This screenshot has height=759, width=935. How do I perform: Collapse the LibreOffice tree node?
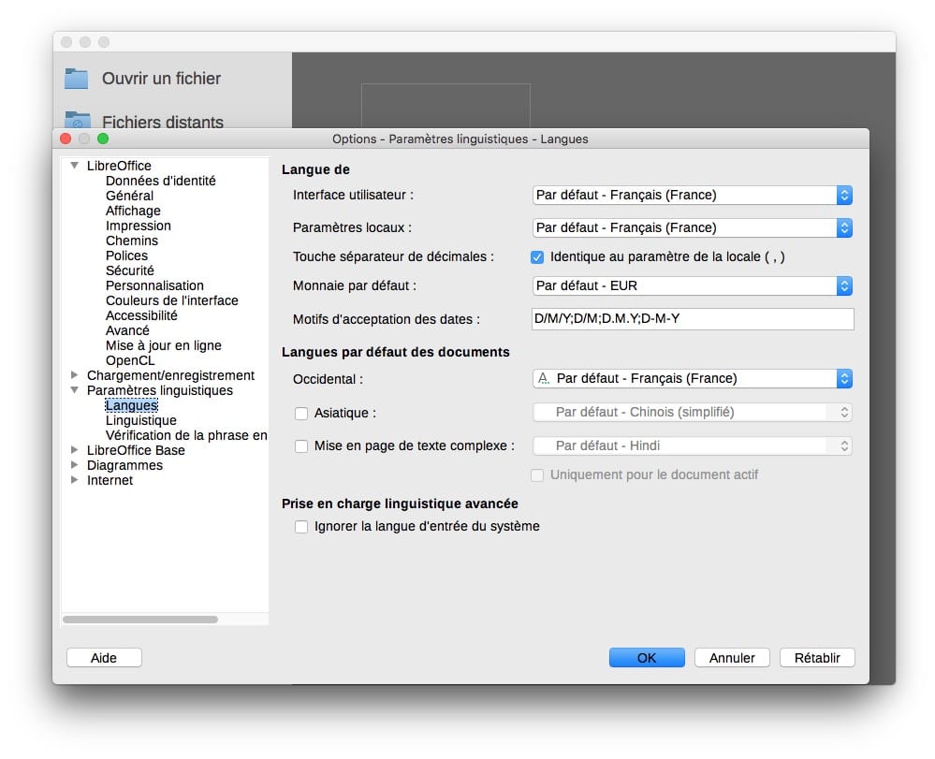pyautogui.click(x=75, y=165)
